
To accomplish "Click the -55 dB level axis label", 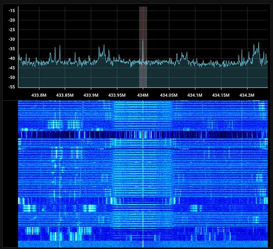I will point(11,87).
